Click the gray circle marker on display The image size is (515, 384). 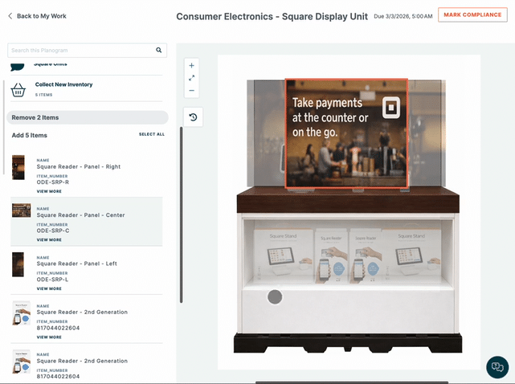pos(275,297)
